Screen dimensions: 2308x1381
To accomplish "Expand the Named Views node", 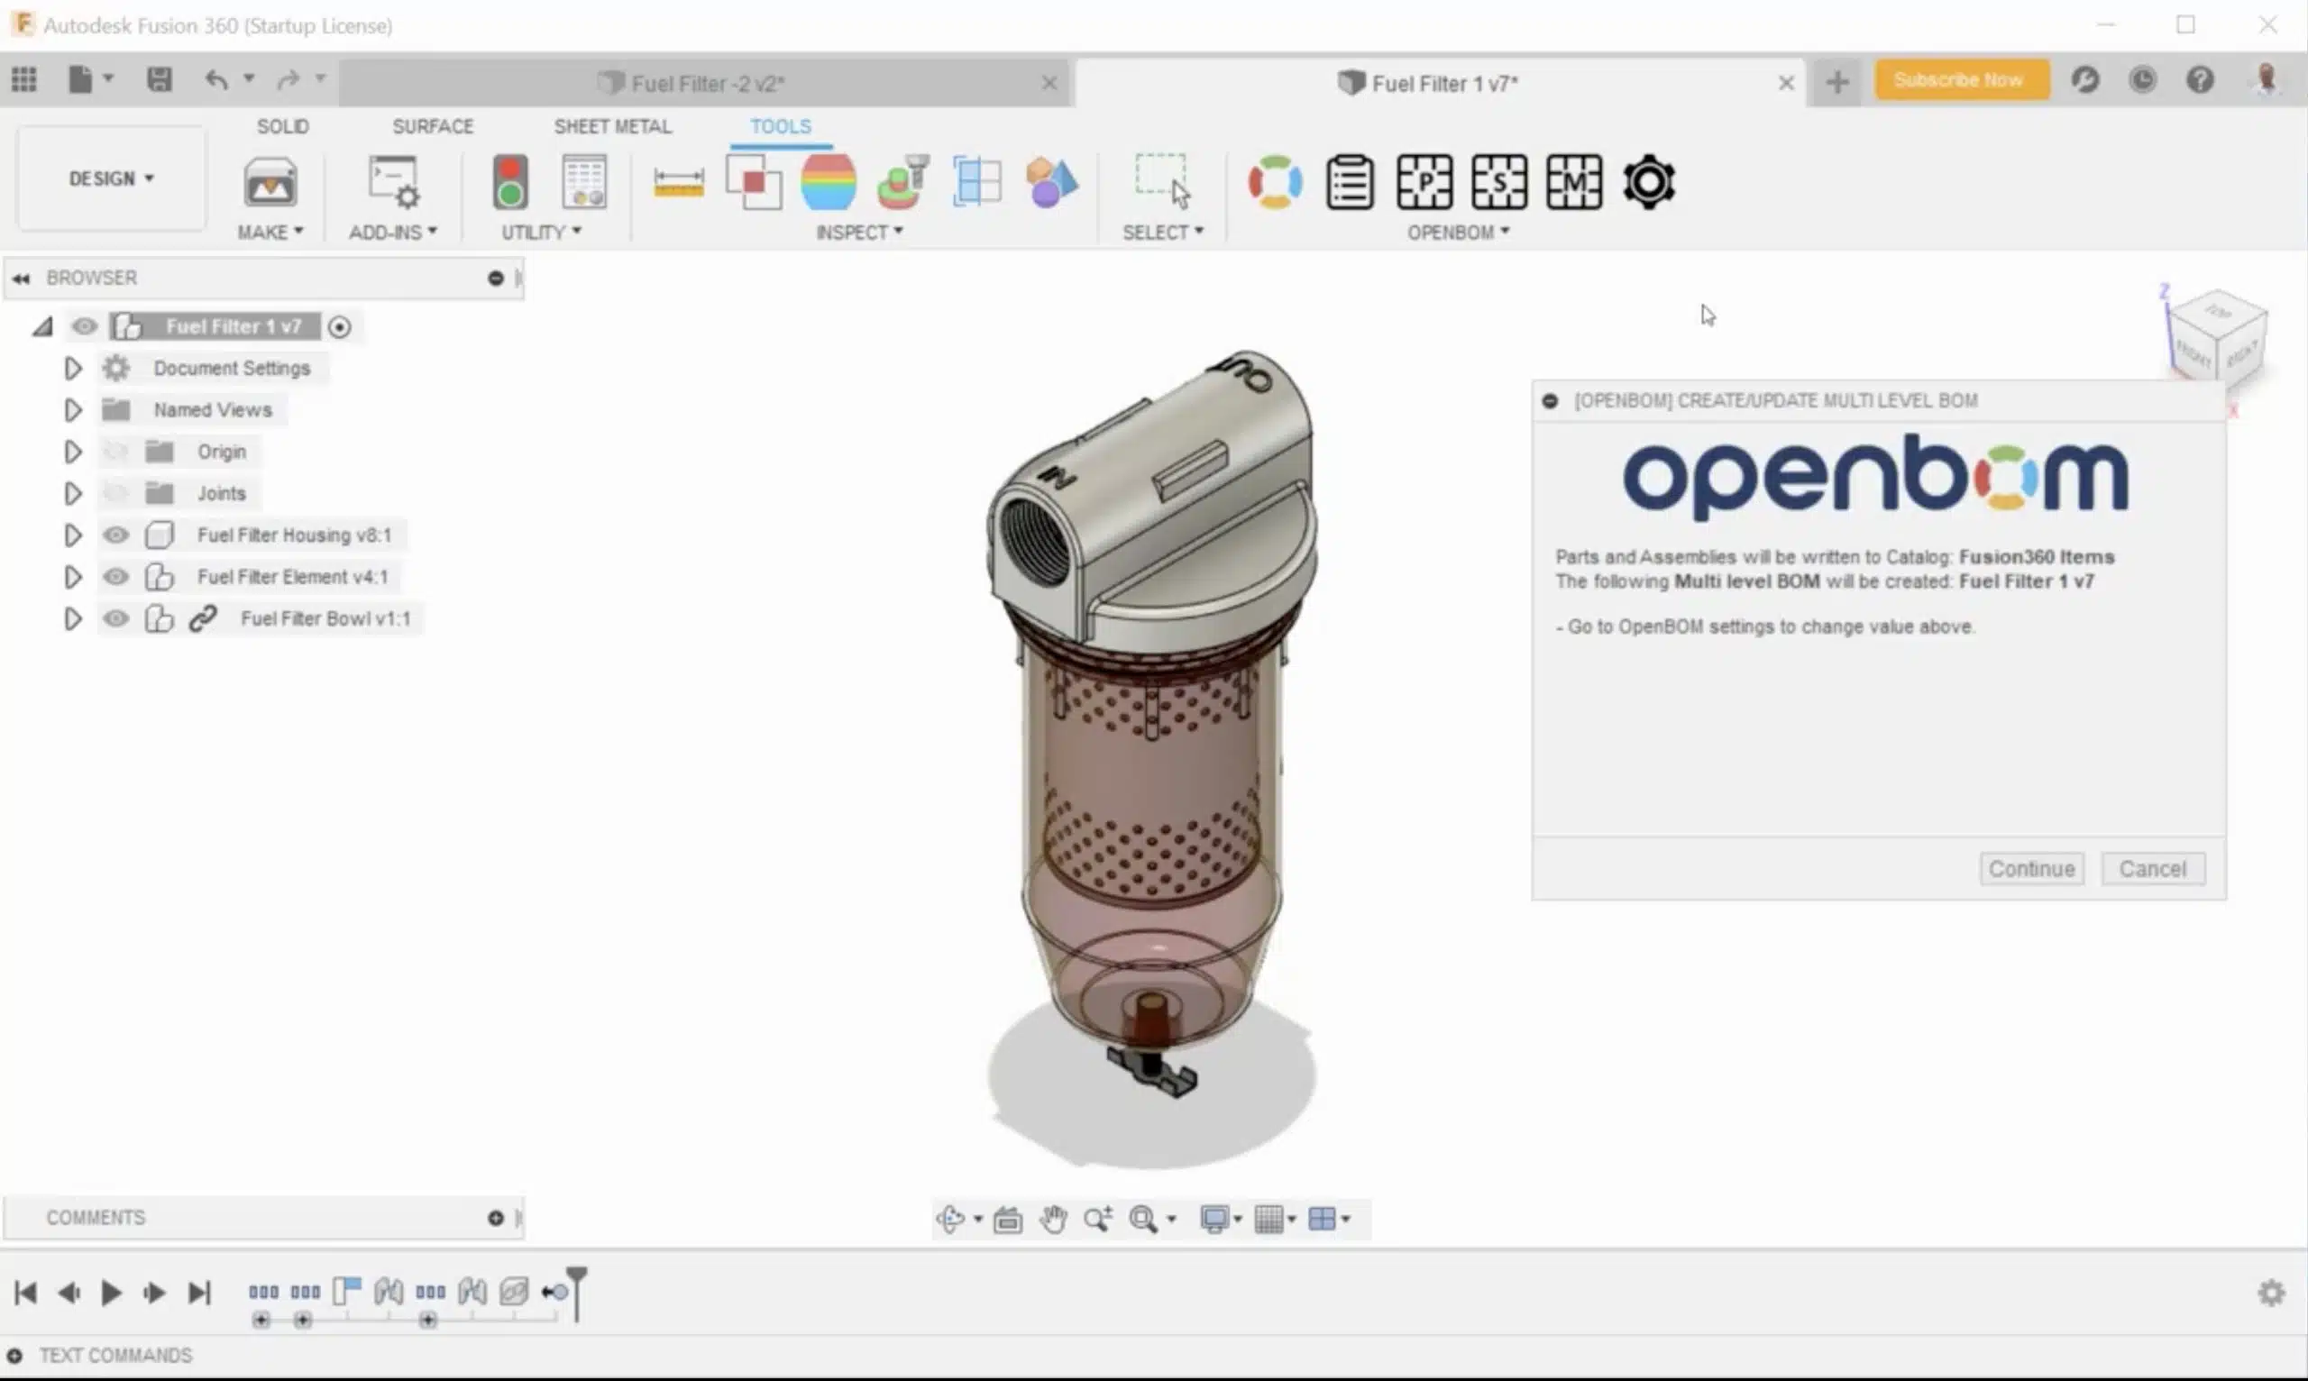I will pos(73,410).
